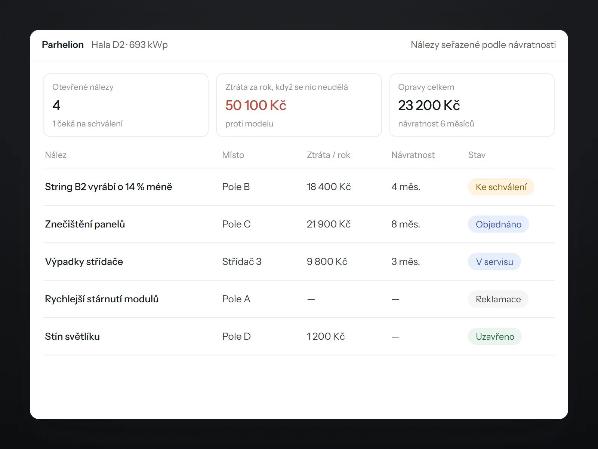Click the 'Ke schválení' status badge
Screen dimensions: 598x449
501,187
